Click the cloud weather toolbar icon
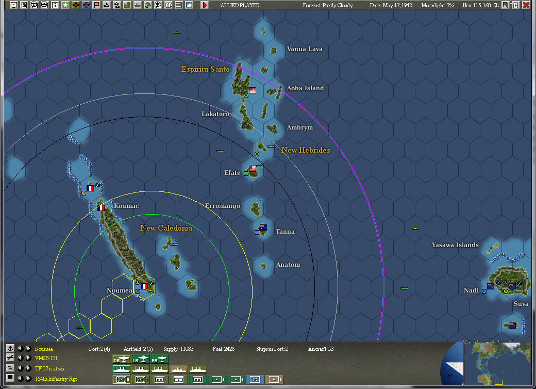This screenshot has width=536, height=389. pos(189,5)
